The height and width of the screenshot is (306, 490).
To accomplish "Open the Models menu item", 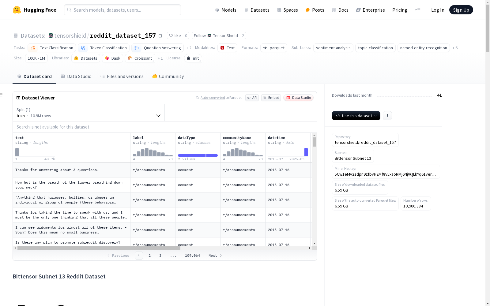I will point(226,10).
